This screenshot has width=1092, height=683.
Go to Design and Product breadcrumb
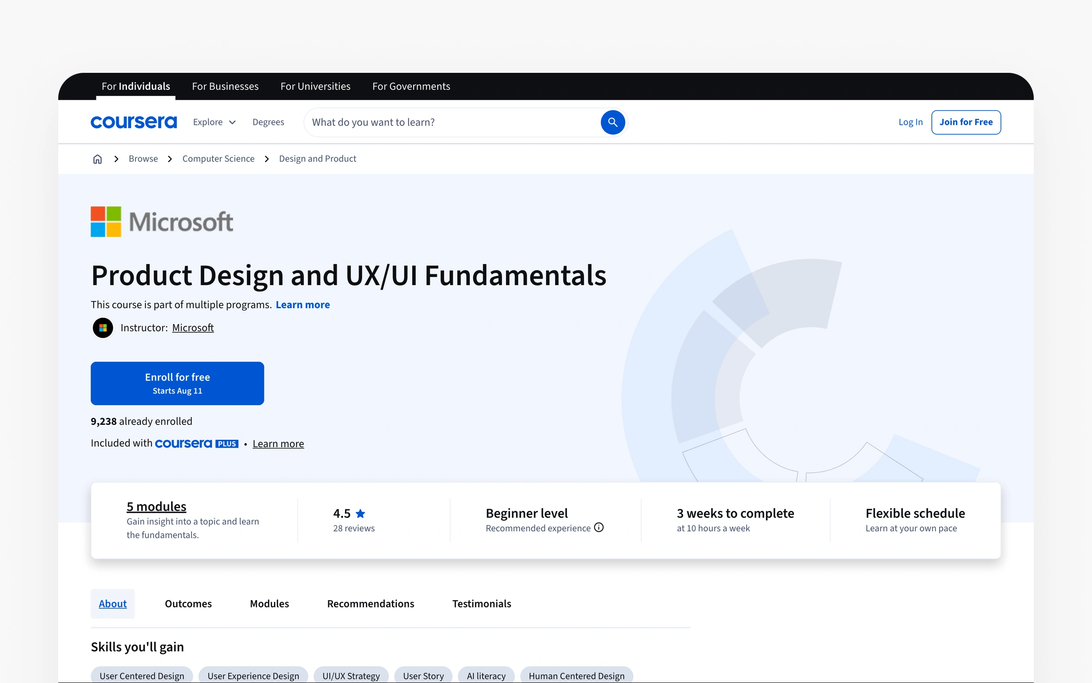(318, 158)
